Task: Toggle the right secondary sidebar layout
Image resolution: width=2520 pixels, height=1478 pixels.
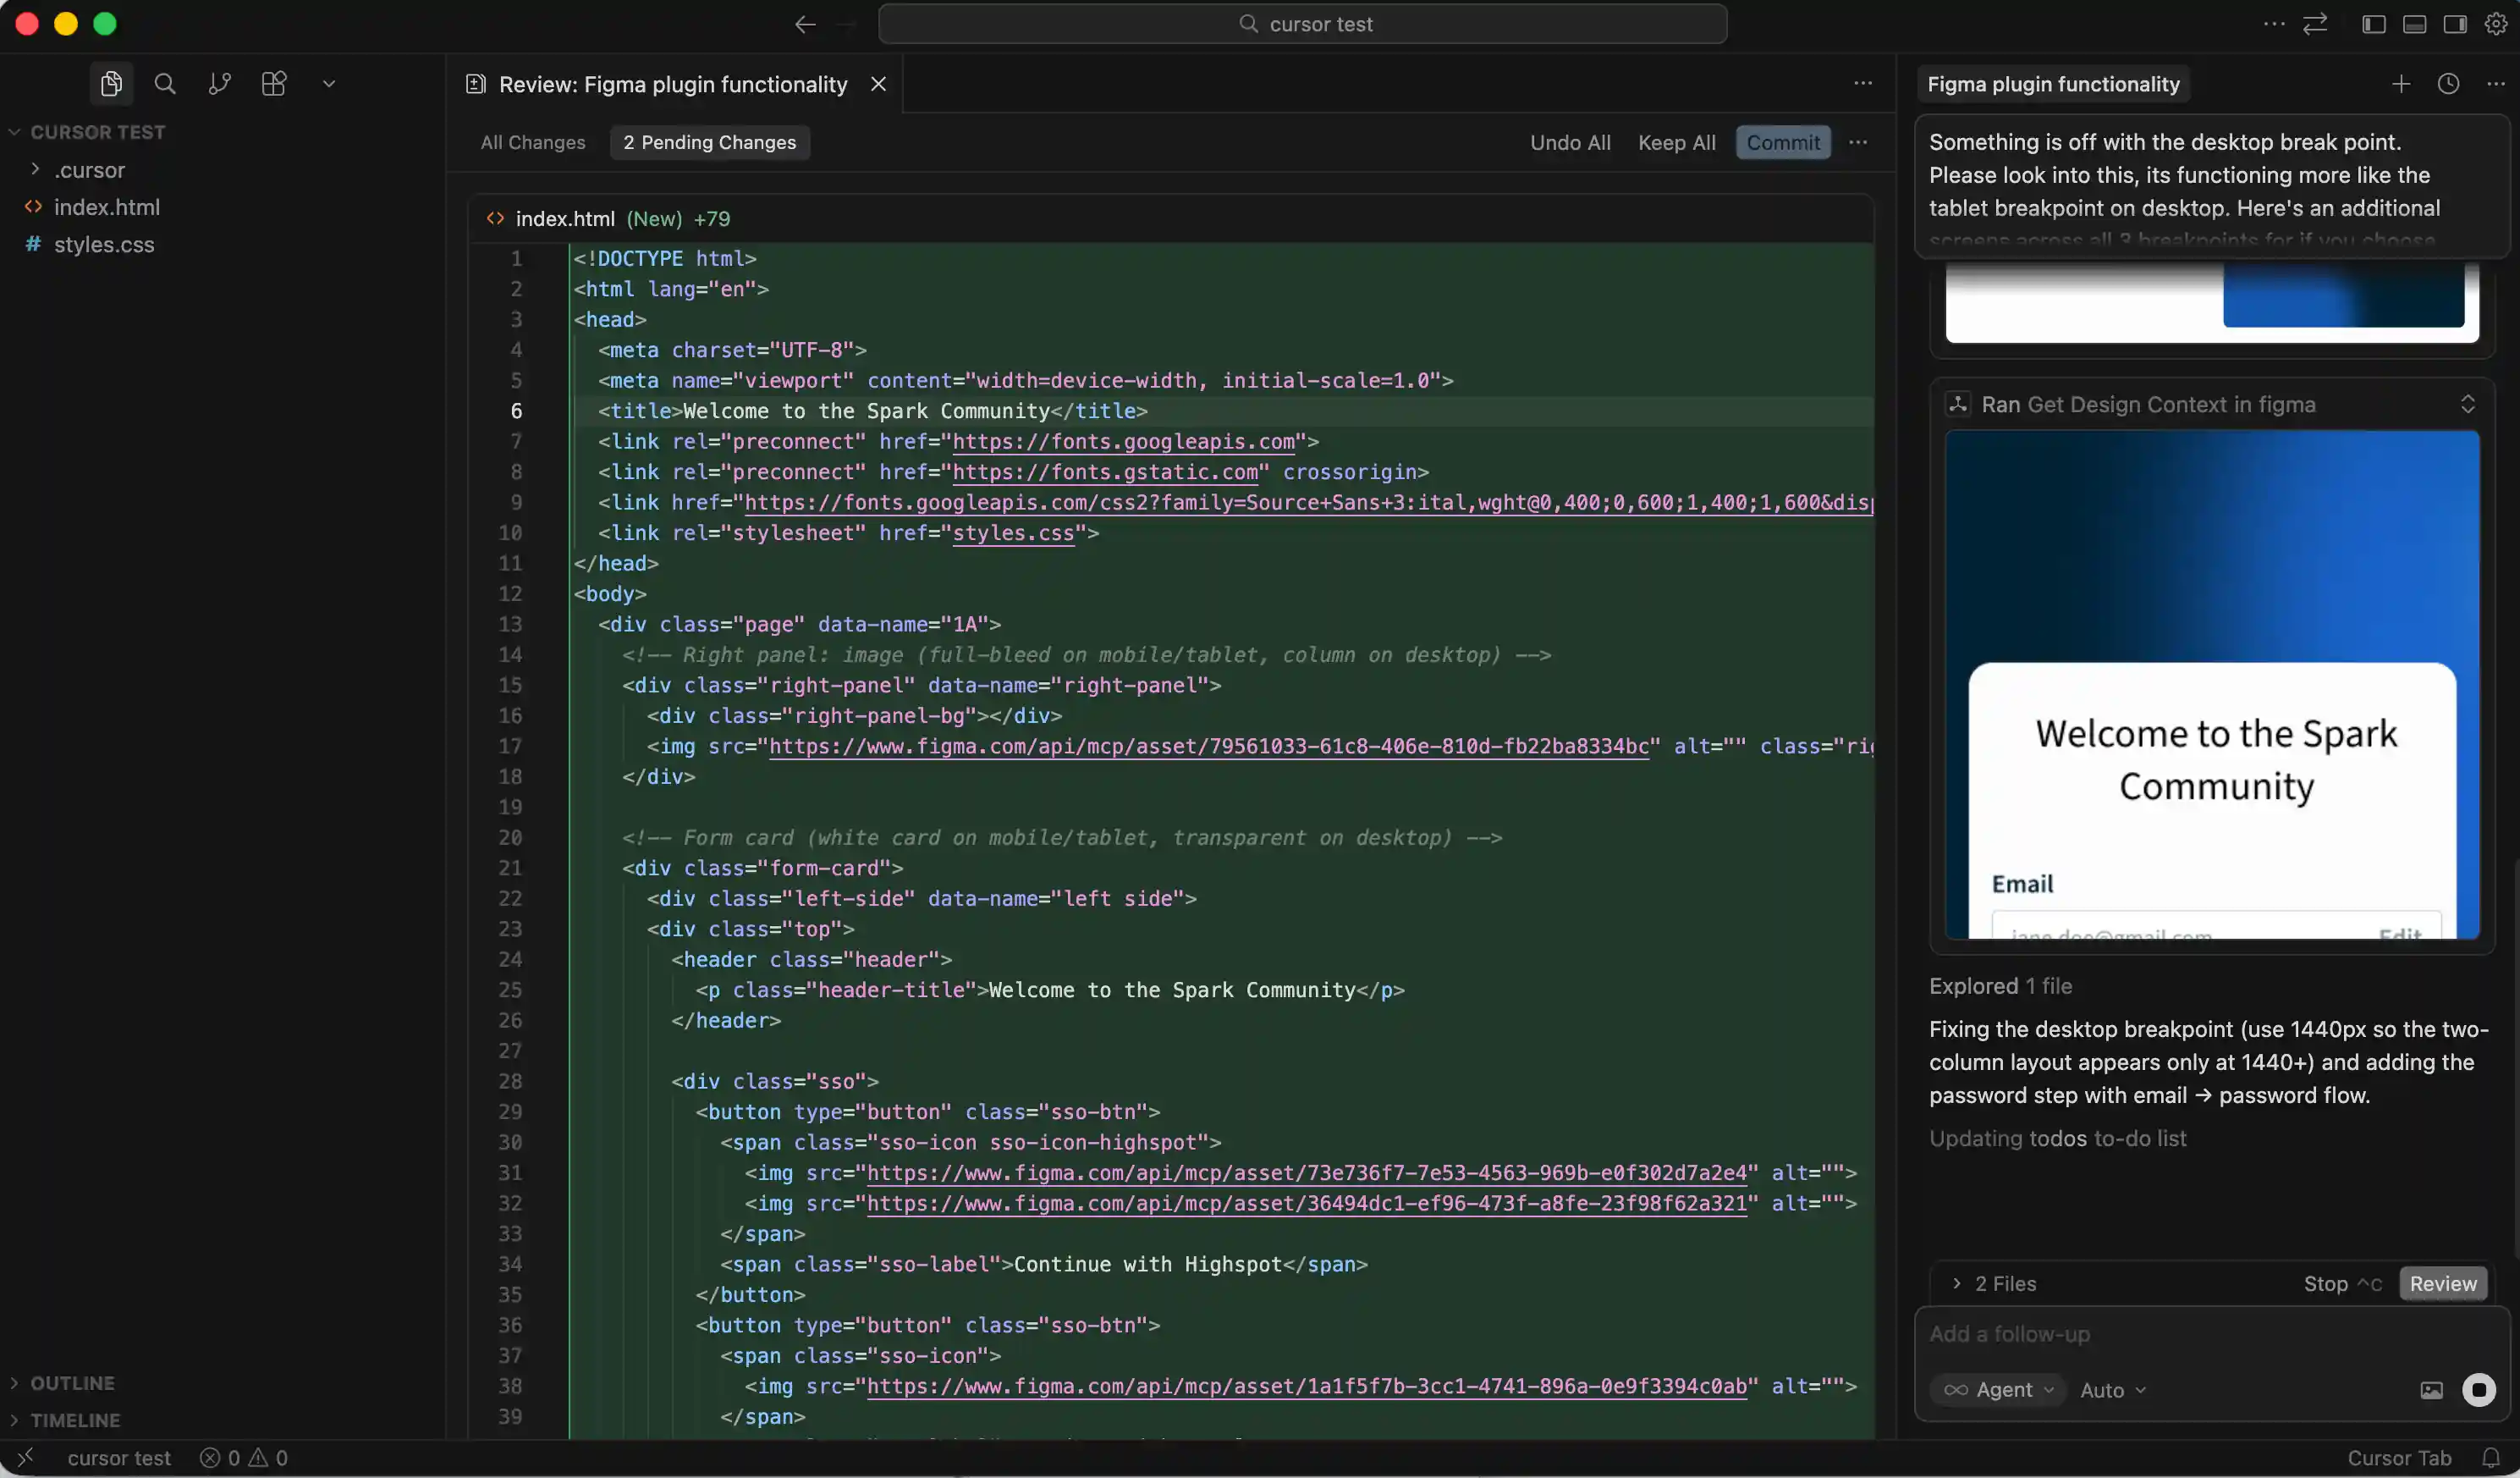Action: point(2455,24)
